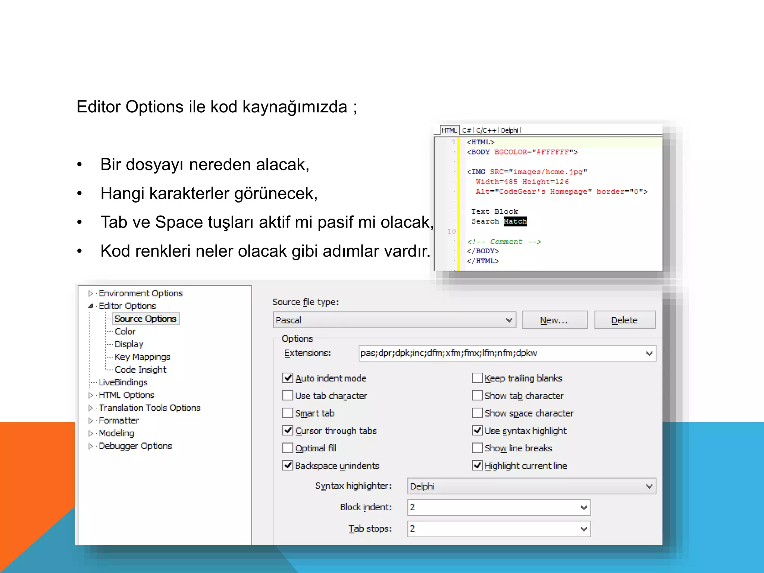Open the Syntax highlighter dropdown
This screenshot has height=573, width=764.
click(x=532, y=486)
